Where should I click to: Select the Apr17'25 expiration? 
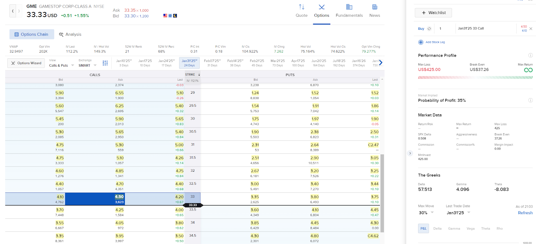click(298, 63)
